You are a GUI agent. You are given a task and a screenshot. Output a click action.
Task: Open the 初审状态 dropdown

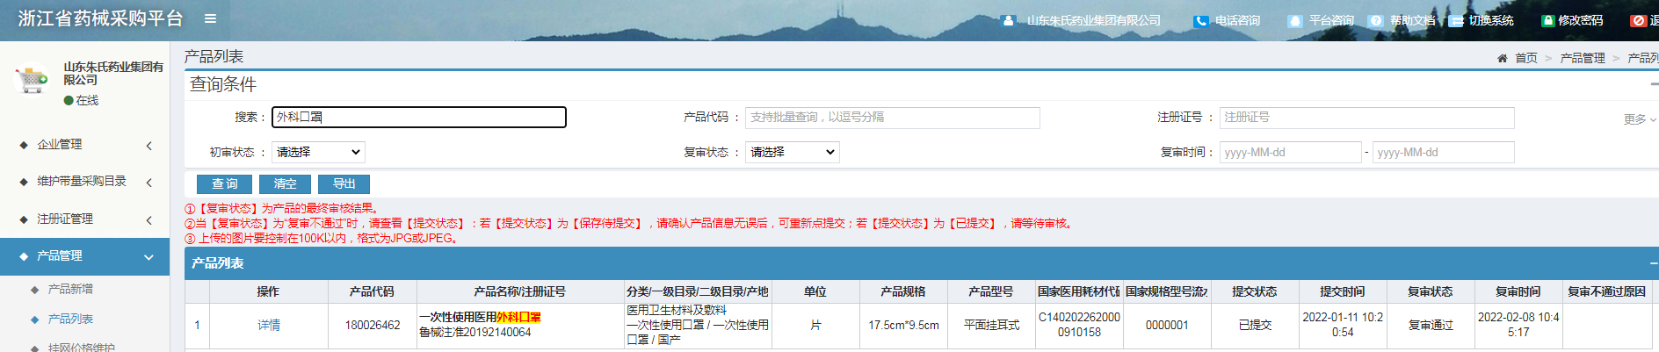[x=318, y=152]
